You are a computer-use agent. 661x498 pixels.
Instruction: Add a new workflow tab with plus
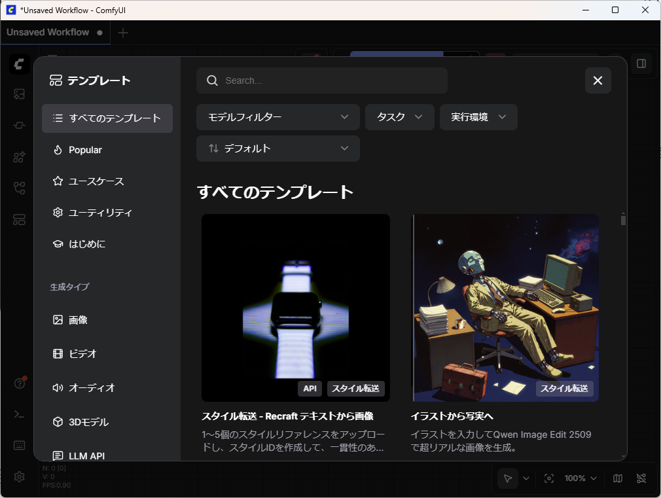coord(123,33)
